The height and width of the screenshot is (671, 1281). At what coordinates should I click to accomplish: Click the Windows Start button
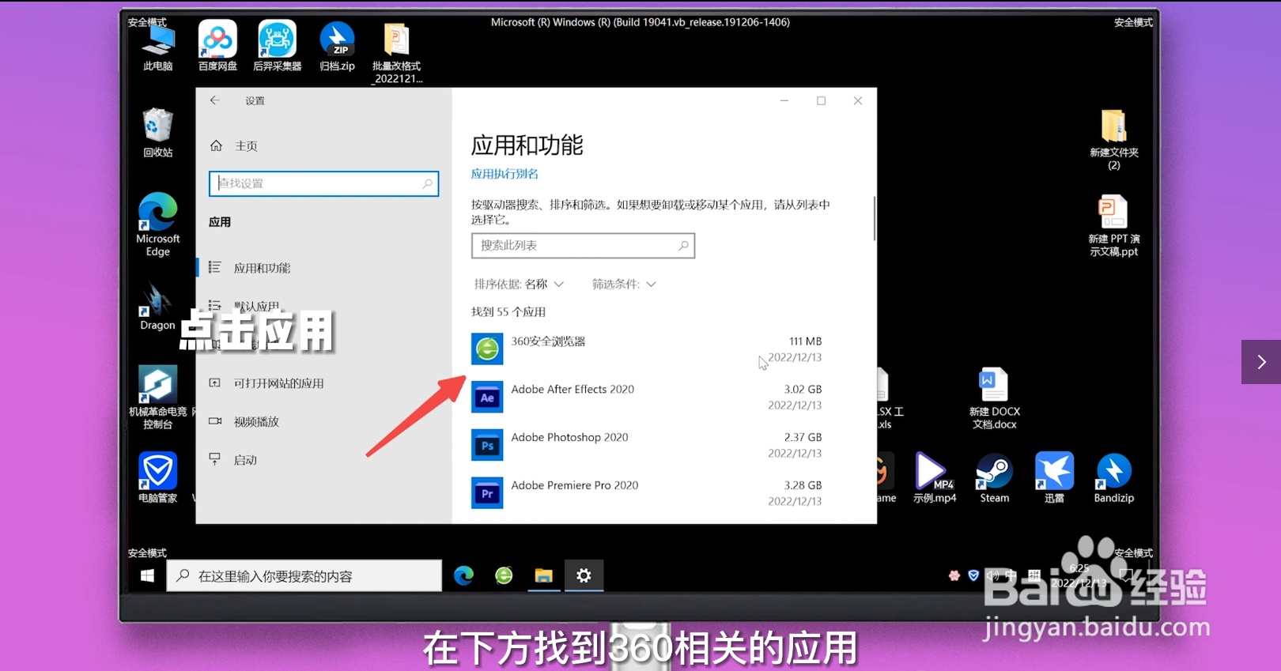click(x=147, y=576)
